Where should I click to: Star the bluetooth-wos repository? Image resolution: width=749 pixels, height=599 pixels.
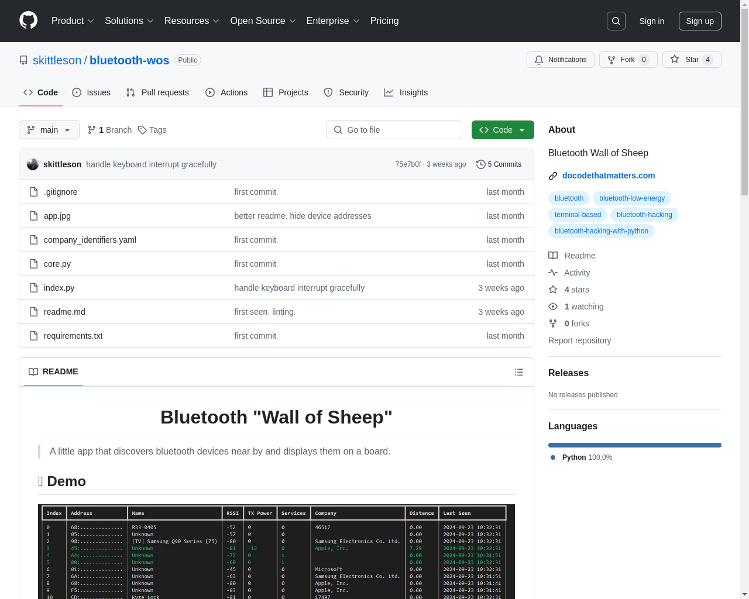pyautogui.click(x=692, y=60)
